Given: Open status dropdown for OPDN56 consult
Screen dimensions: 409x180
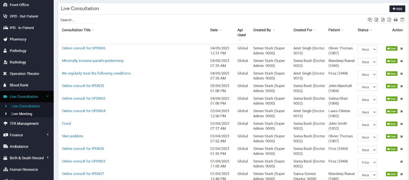Looking at the screenshot, I should click(x=367, y=49).
